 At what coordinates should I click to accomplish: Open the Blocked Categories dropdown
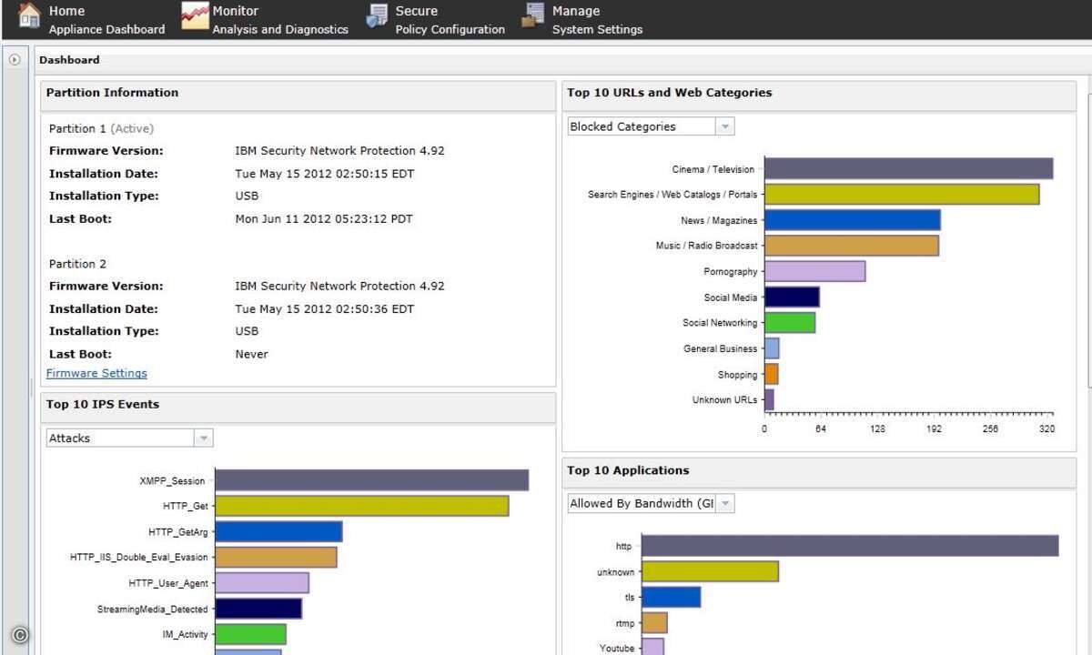725,127
